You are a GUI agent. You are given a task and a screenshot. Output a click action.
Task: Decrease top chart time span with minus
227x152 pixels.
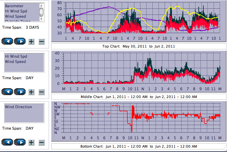(41, 41)
